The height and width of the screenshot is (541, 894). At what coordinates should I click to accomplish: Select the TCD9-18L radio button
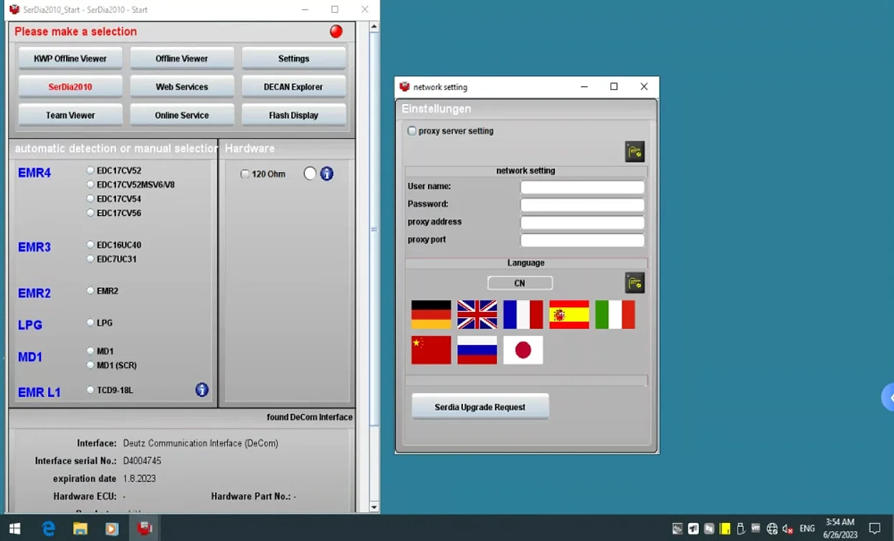[x=90, y=390]
